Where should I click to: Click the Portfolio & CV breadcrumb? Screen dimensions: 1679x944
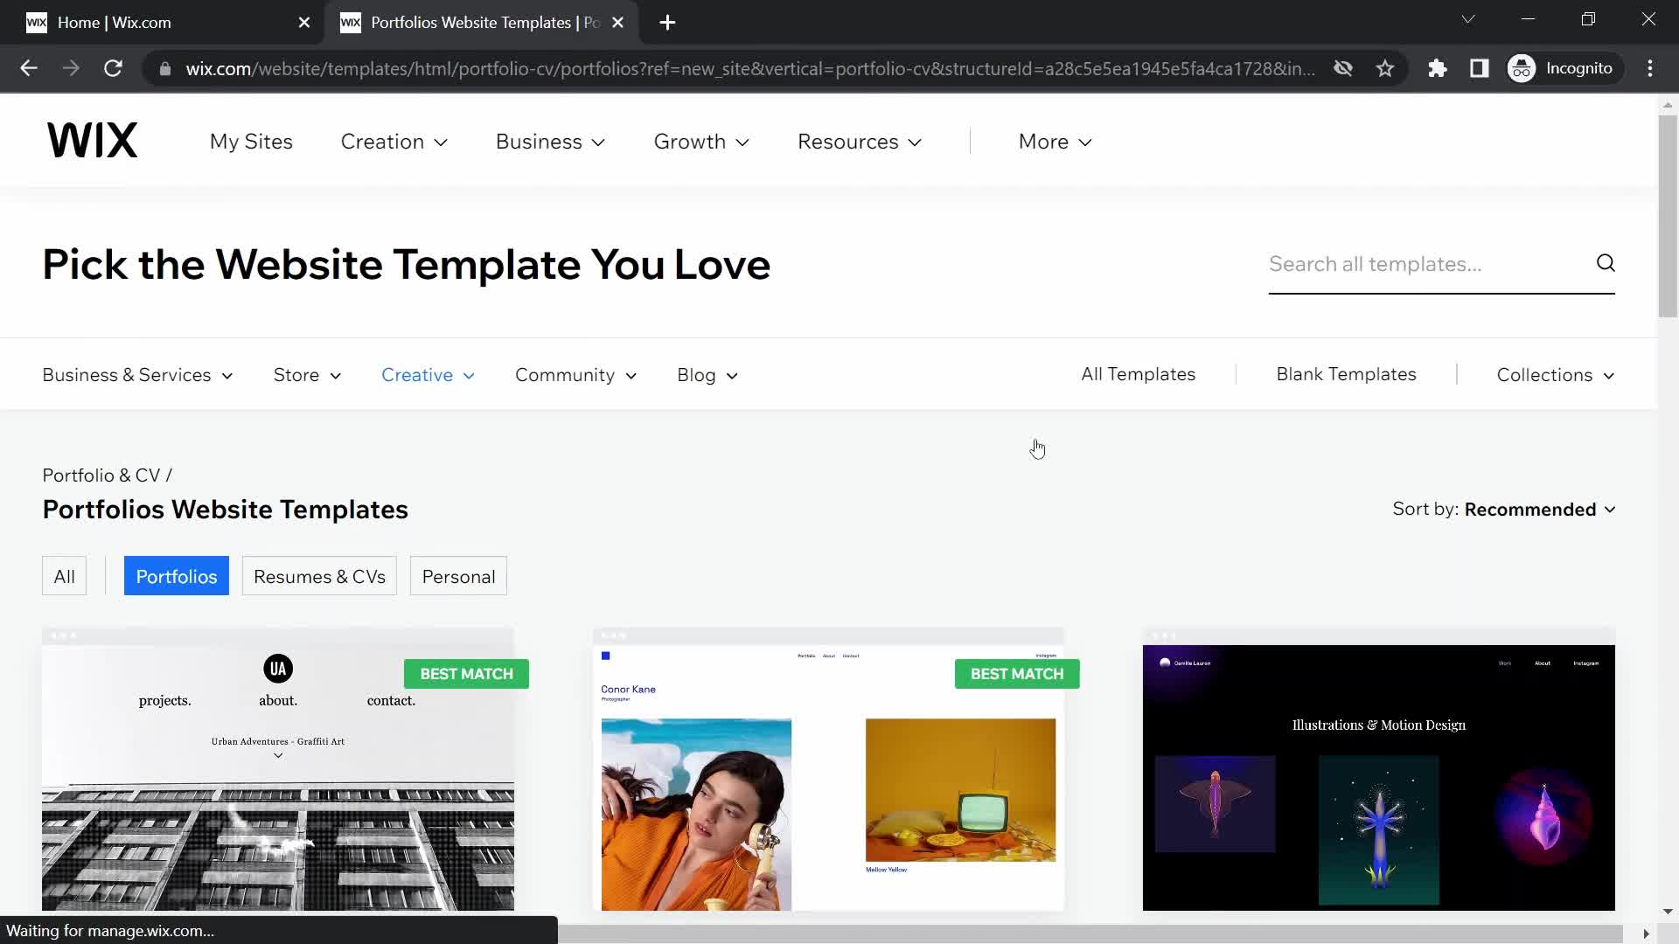pos(101,475)
